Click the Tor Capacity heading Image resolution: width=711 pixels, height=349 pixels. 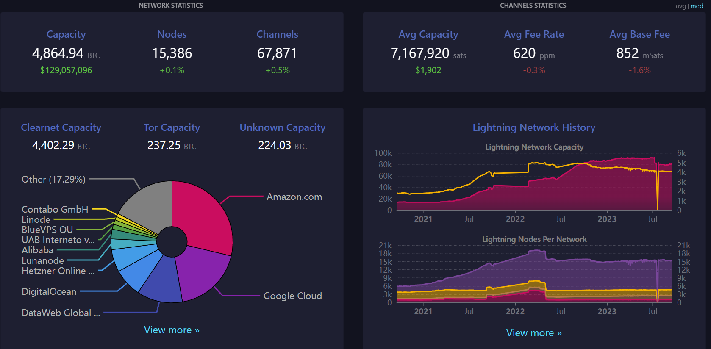(172, 127)
